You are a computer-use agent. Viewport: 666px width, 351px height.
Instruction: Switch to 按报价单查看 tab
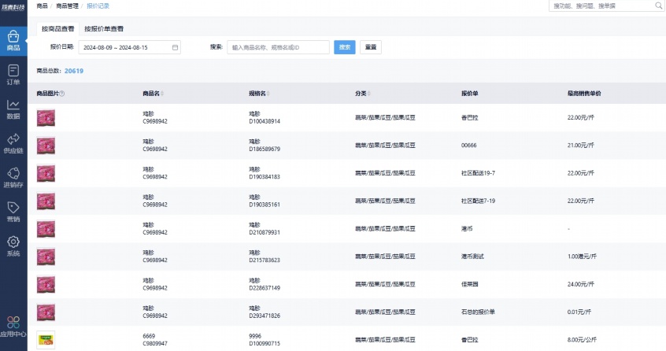point(104,29)
